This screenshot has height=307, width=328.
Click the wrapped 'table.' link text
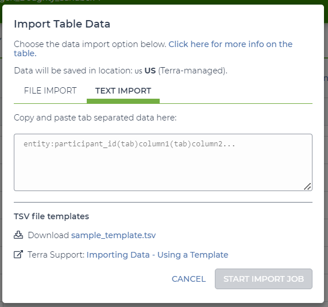(25, 53)
